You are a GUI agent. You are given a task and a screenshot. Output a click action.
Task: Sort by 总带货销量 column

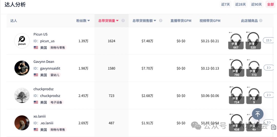click(x=108, y=21)
